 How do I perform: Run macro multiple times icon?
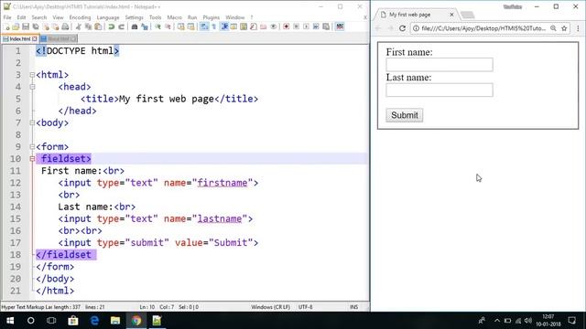tap(316, 27)
